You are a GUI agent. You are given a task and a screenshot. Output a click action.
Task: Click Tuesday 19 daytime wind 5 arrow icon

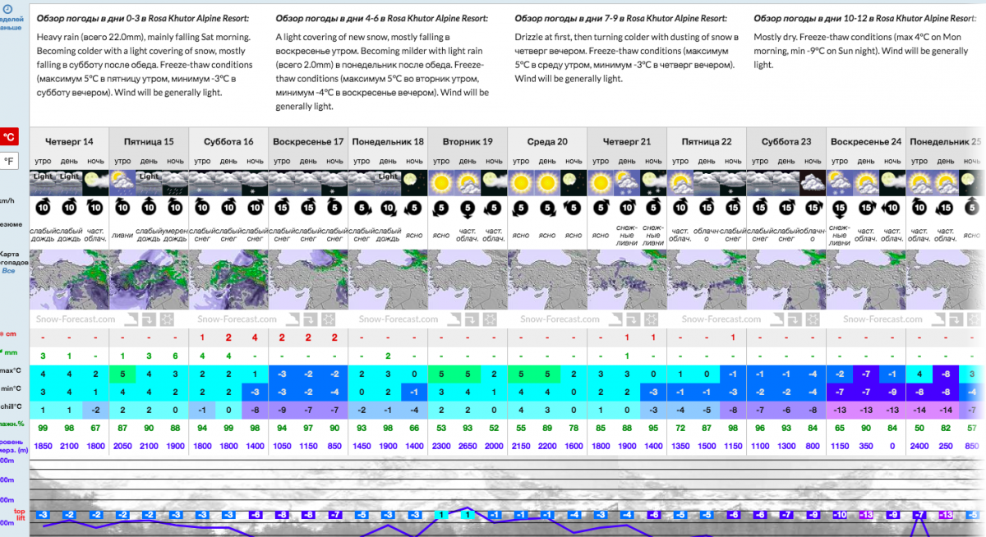[468, 209]
